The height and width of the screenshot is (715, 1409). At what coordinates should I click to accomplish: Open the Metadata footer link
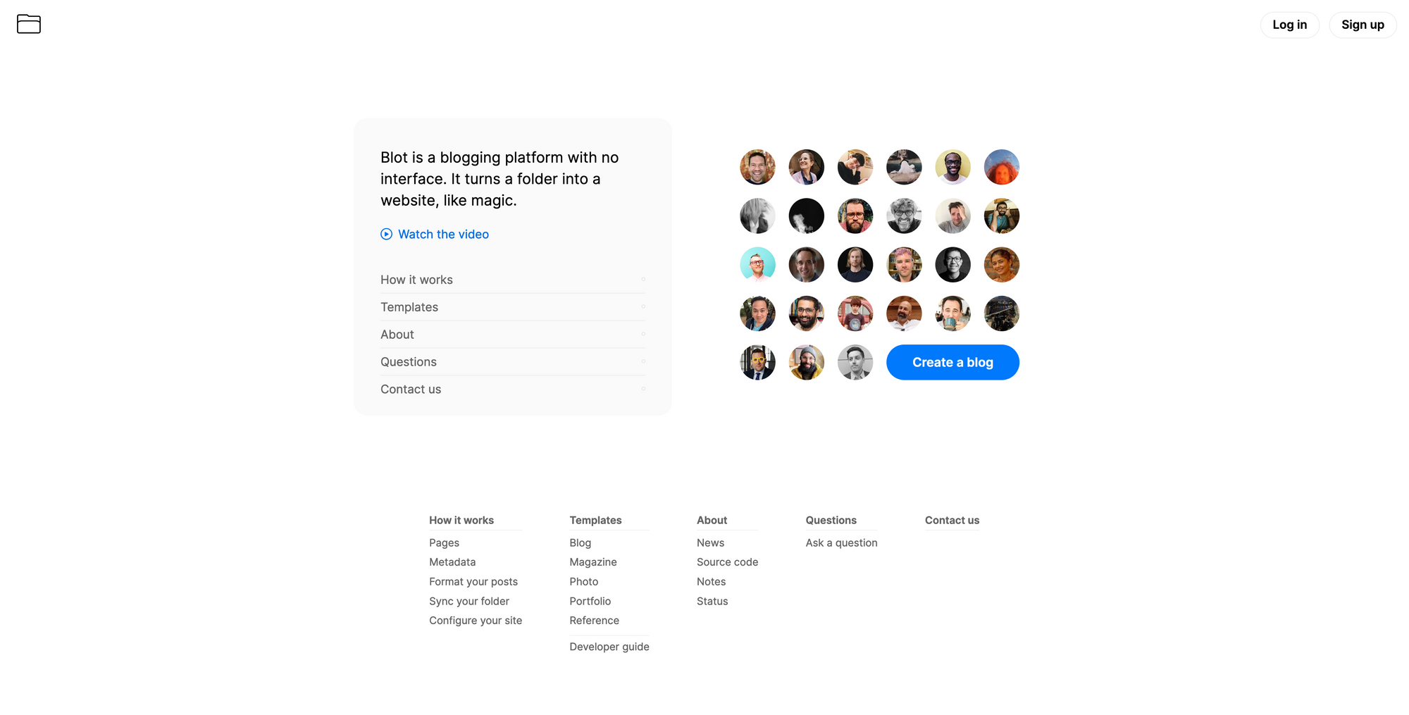click(452, 562)
